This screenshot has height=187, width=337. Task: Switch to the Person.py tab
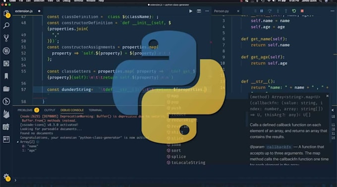tap(222, 11)
